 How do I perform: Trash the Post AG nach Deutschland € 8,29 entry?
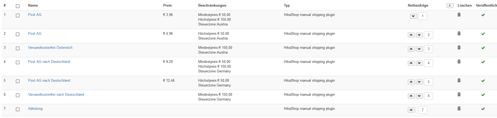459,62
